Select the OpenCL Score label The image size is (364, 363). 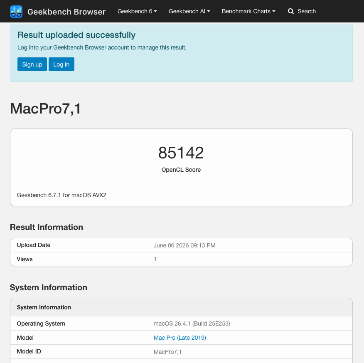click(181, 170)
